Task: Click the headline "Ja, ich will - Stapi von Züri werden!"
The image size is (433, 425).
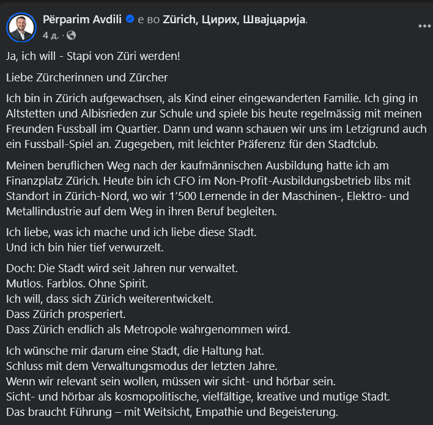Action: (94, 57)
